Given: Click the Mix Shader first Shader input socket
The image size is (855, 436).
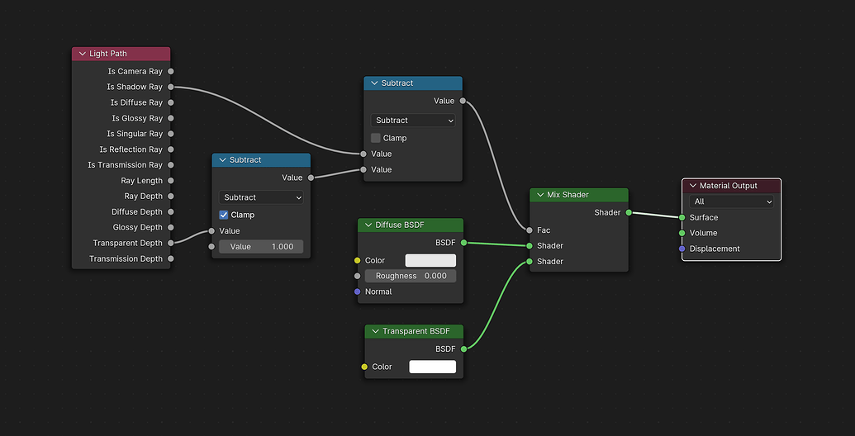Looking at the screenshot, I should [x=529, y=246].
